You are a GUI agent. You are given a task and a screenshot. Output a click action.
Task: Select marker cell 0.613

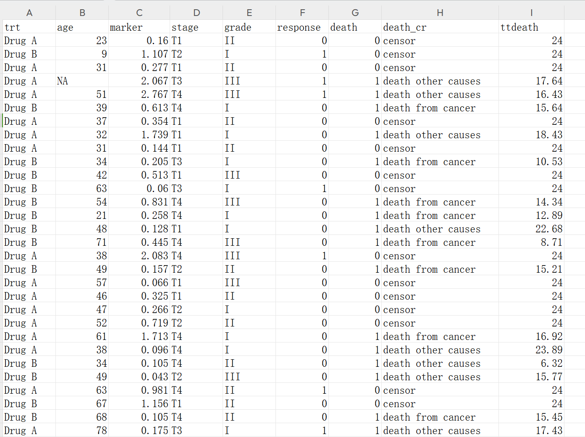[139, 108]
